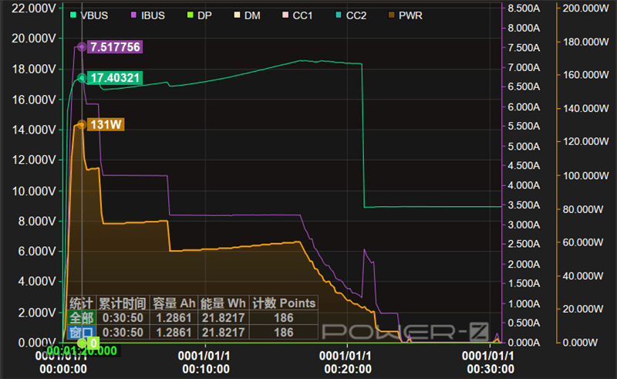Click the 统计 column header
Image resolution: width=617 pixels, height=379 pixels.
(x=82, y=303)
